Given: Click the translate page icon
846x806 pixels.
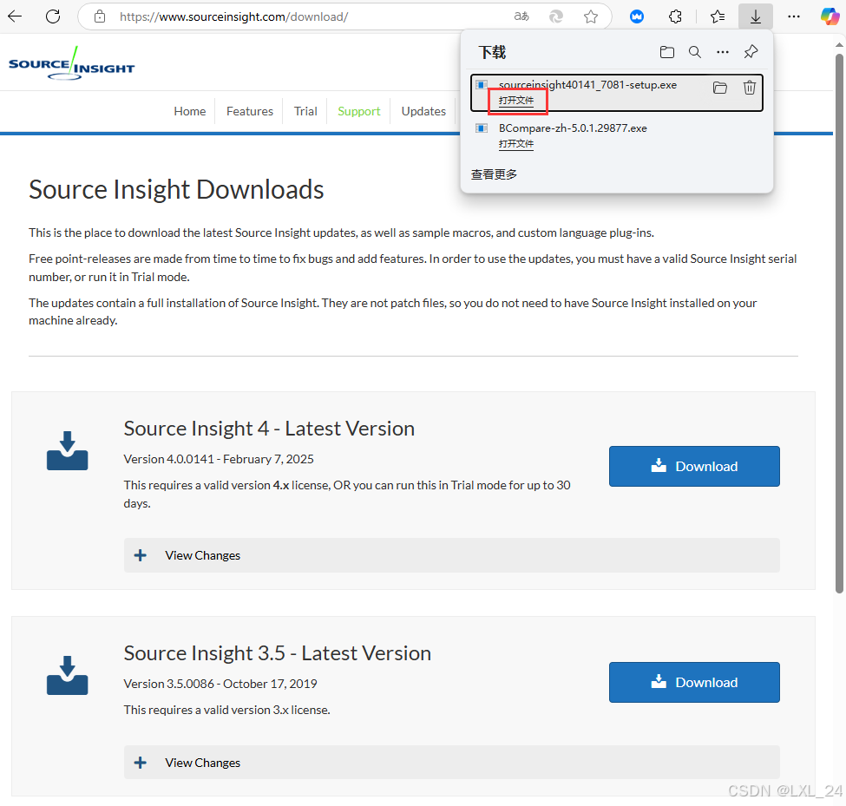Looking at the screenshot, I should (521, 16).
